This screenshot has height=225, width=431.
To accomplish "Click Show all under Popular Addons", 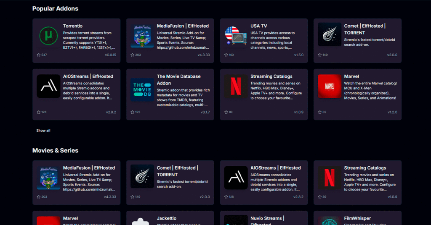I will 43,131.
